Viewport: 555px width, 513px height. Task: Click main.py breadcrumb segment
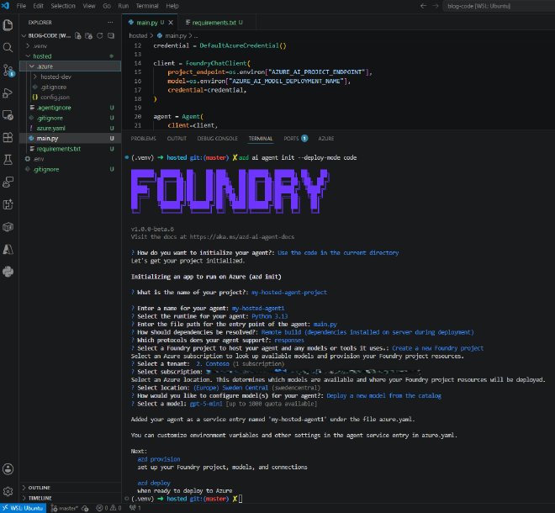pyautogui.click(x=172, y=36)
